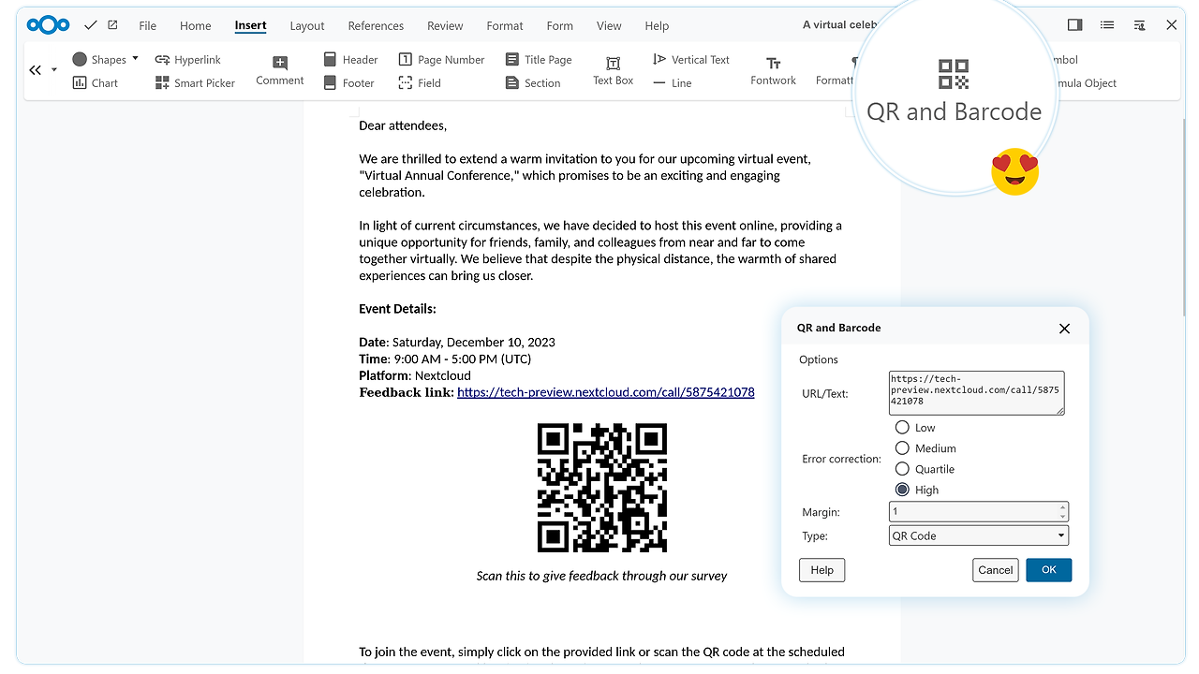
Task: Switch to the Review tab
Action: (x=445, y=25)
